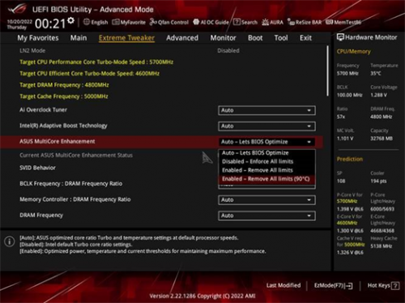
Task: Expand the DRAM Frequency dropdown
Action: (266, 216)
